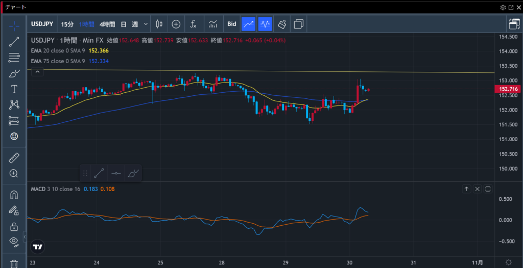The height and width of the screenshot is (268, 523).
Task: Select the trend line drawing tool
Action: click(x=14, y=42)
